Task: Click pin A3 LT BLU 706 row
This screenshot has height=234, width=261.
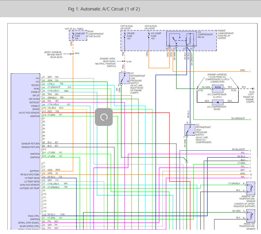Action: [x=53, y=84]
